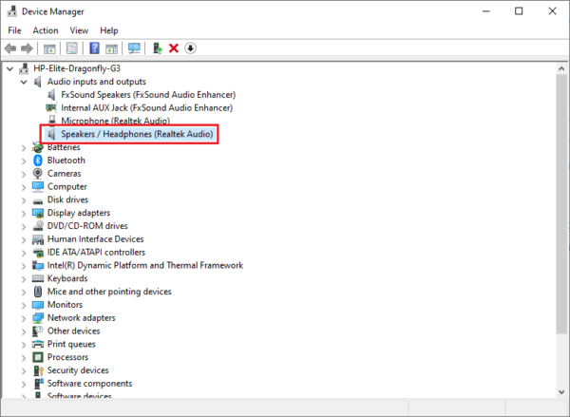The image size is (570, 417).
Task: Click Scan for hardware changes icon
Action: tap(134, 48)
